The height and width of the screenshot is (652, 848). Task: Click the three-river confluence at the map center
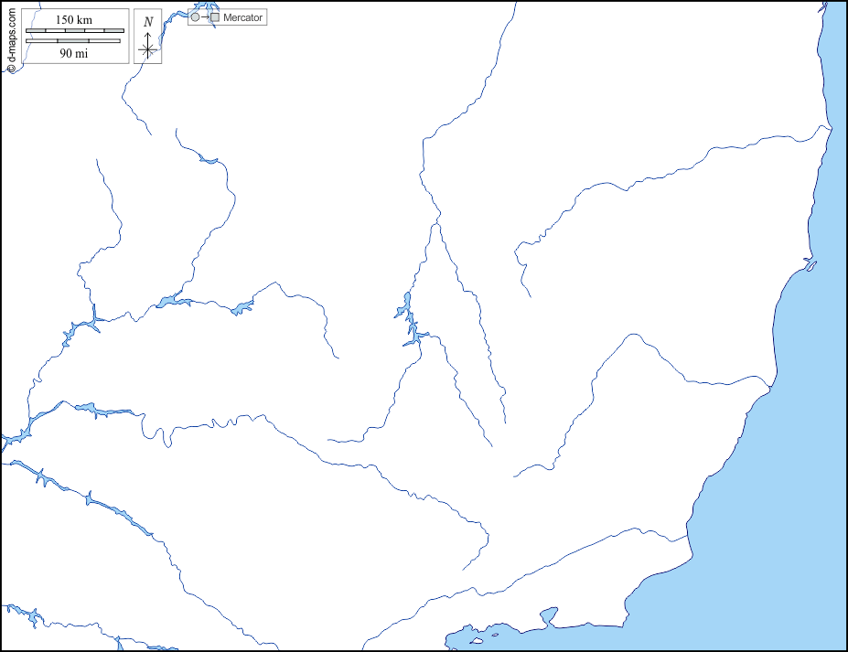(438, 221)
